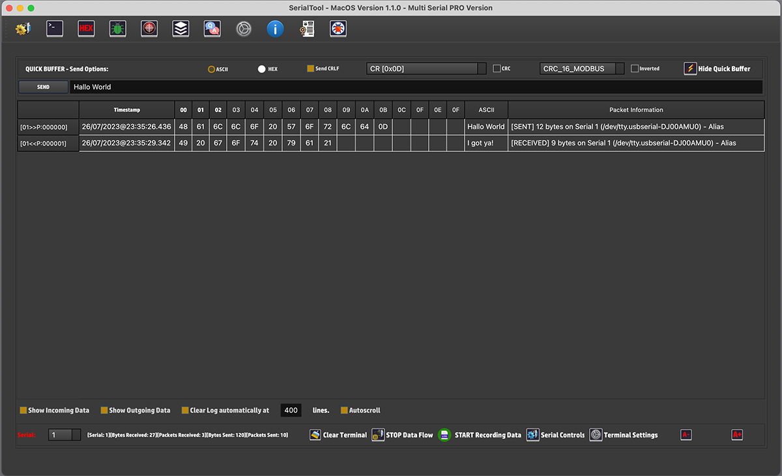Screen dimensions: 782x476
Task: Toggle the Autoscroll checkbox
Action: (x=345, y=411)
